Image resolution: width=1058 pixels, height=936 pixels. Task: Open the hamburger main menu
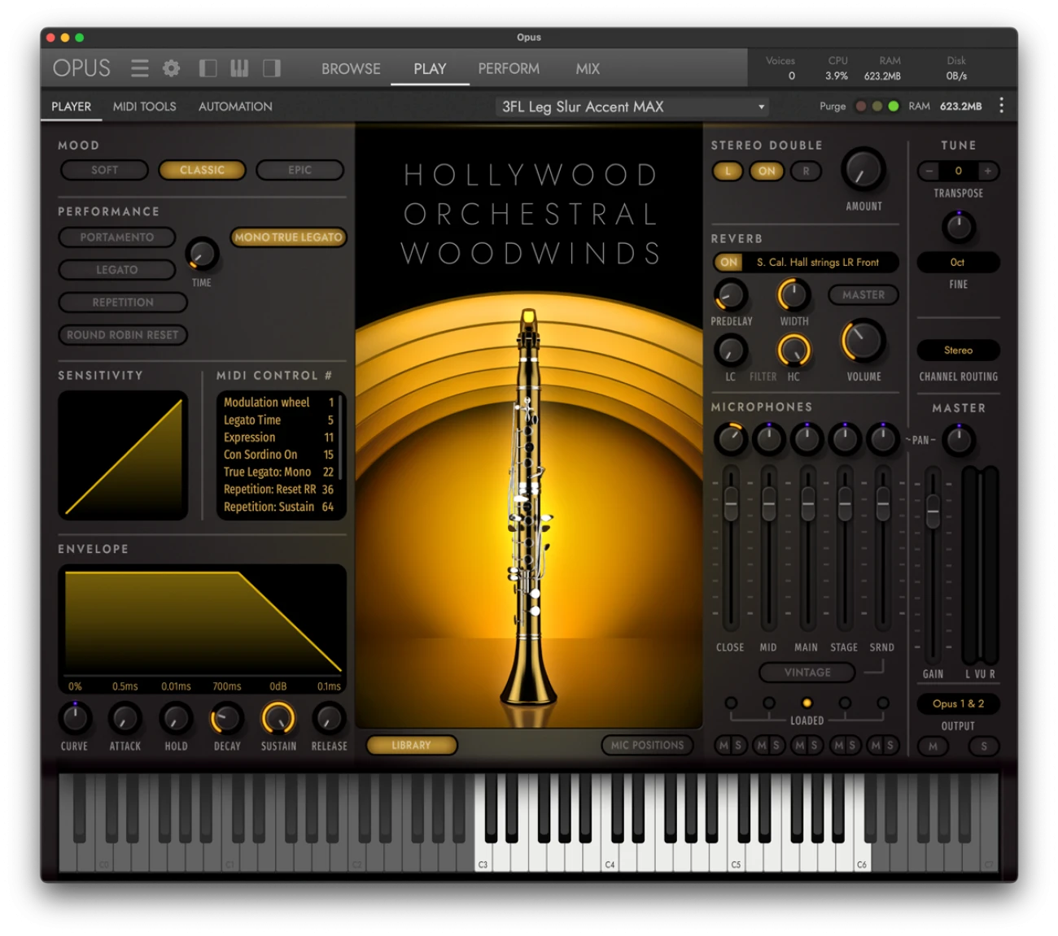[140, 68]
